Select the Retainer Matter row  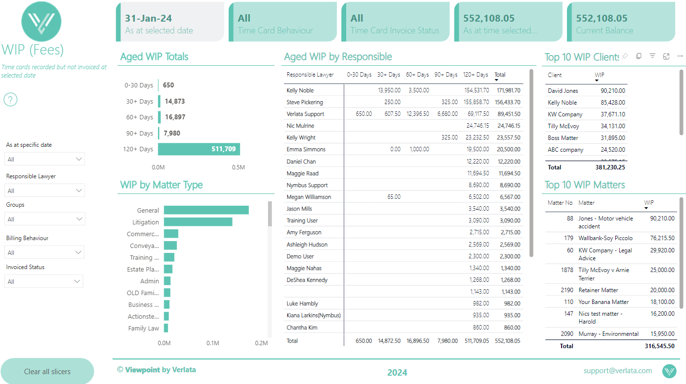tap(611, 290)
